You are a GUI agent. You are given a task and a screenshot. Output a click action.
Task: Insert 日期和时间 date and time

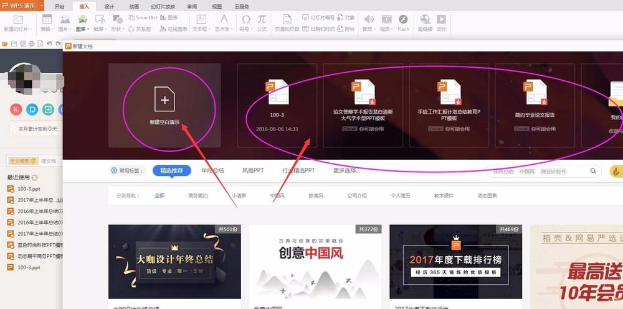click(318, 29)
